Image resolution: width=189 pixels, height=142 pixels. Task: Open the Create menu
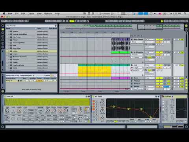pos(31,13)
